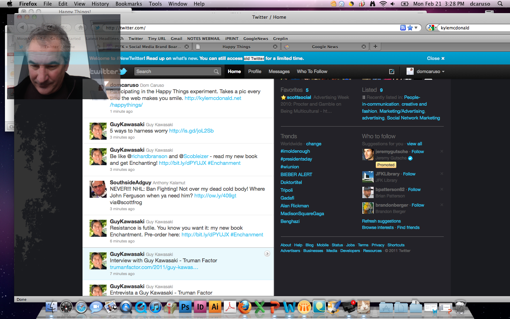Expand the bookmark star dropdown arrow

pyautogui.click(x=416, y=28)
